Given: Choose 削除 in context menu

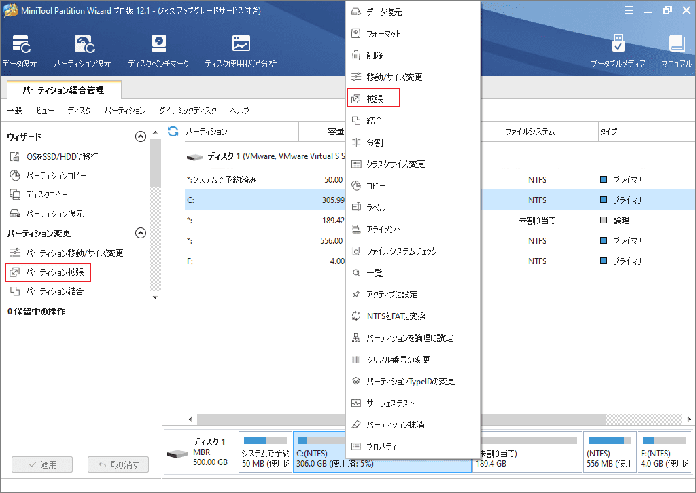Looking at the screenshot, I should (413, 56).
